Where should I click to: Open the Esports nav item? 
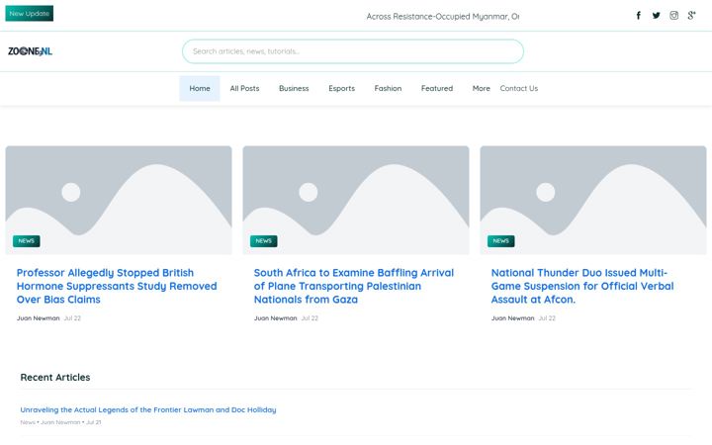341,89
